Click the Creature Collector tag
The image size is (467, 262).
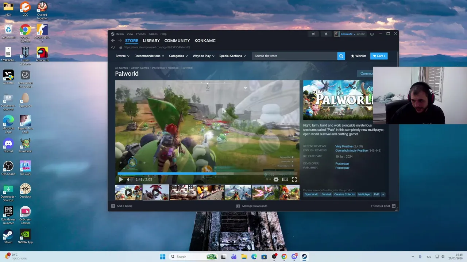click(x=344, y=194)
